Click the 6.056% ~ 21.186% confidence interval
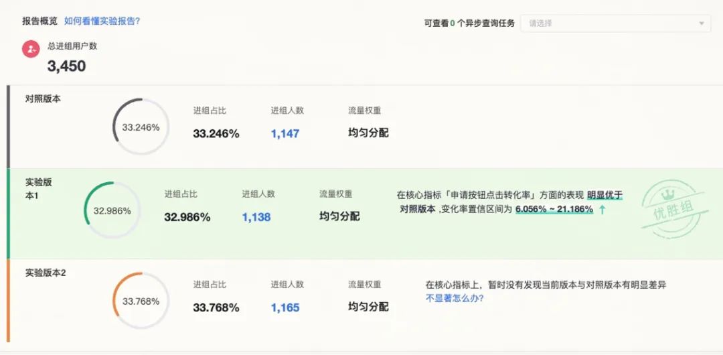This screenshot has height=355, width=723. pyautogui.click(x=554, y=209)
